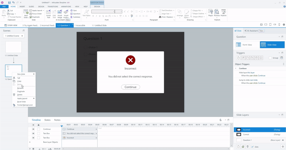
Task: Collapse the Continue object triggers group
Action: (x=236, y=68)
